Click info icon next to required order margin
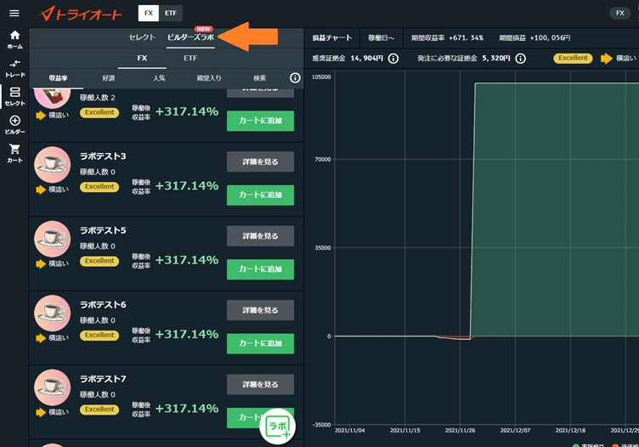This screenshot has width=639, height=447. [520, 59]
